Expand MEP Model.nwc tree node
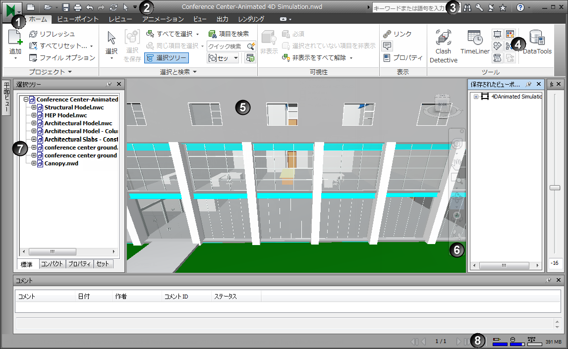The width and height of the screenshot is (568, 349). (x=34, y=115)
